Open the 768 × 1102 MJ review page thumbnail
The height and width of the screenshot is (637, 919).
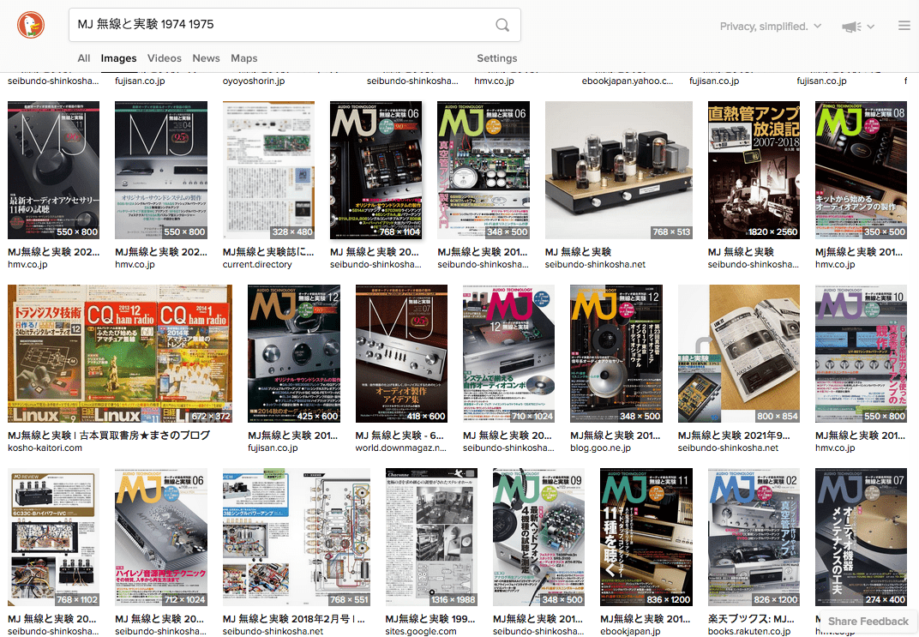tap(53, 537)
